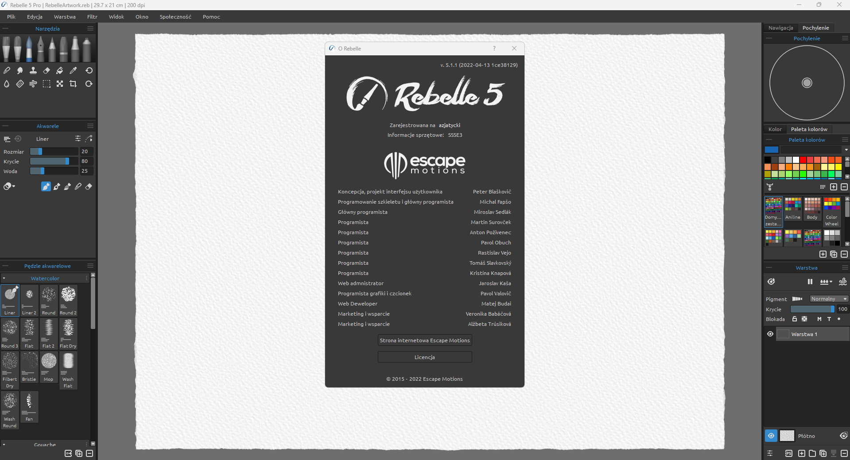Pick the eyedropper color picker tool

[x=73, y=70]
